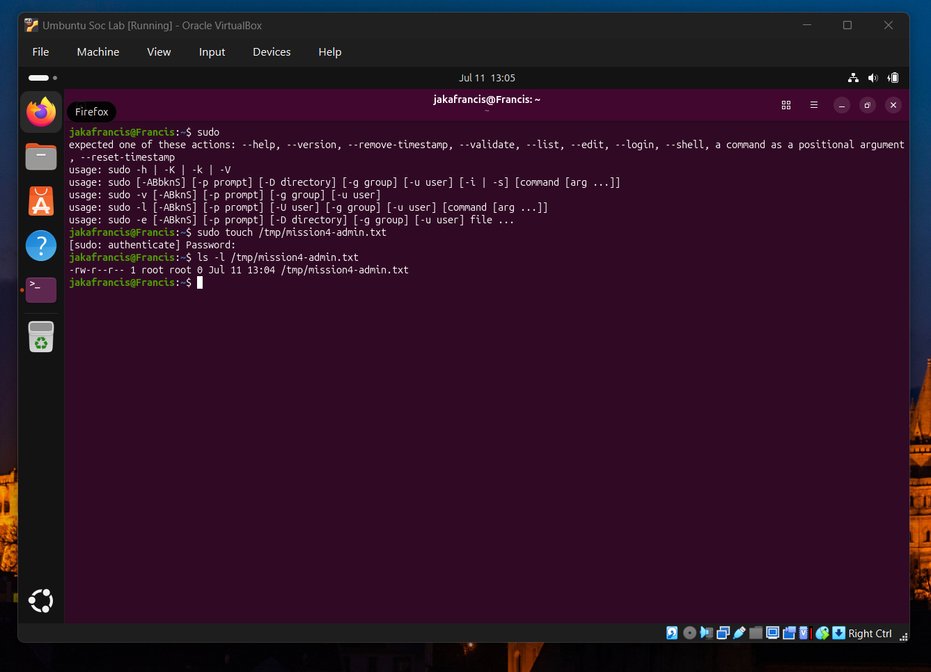Screen dimensions: 931x672
Task: Click the Right Ctrl host key indicator
Action: pyautogui.click(x=870, y=633)
